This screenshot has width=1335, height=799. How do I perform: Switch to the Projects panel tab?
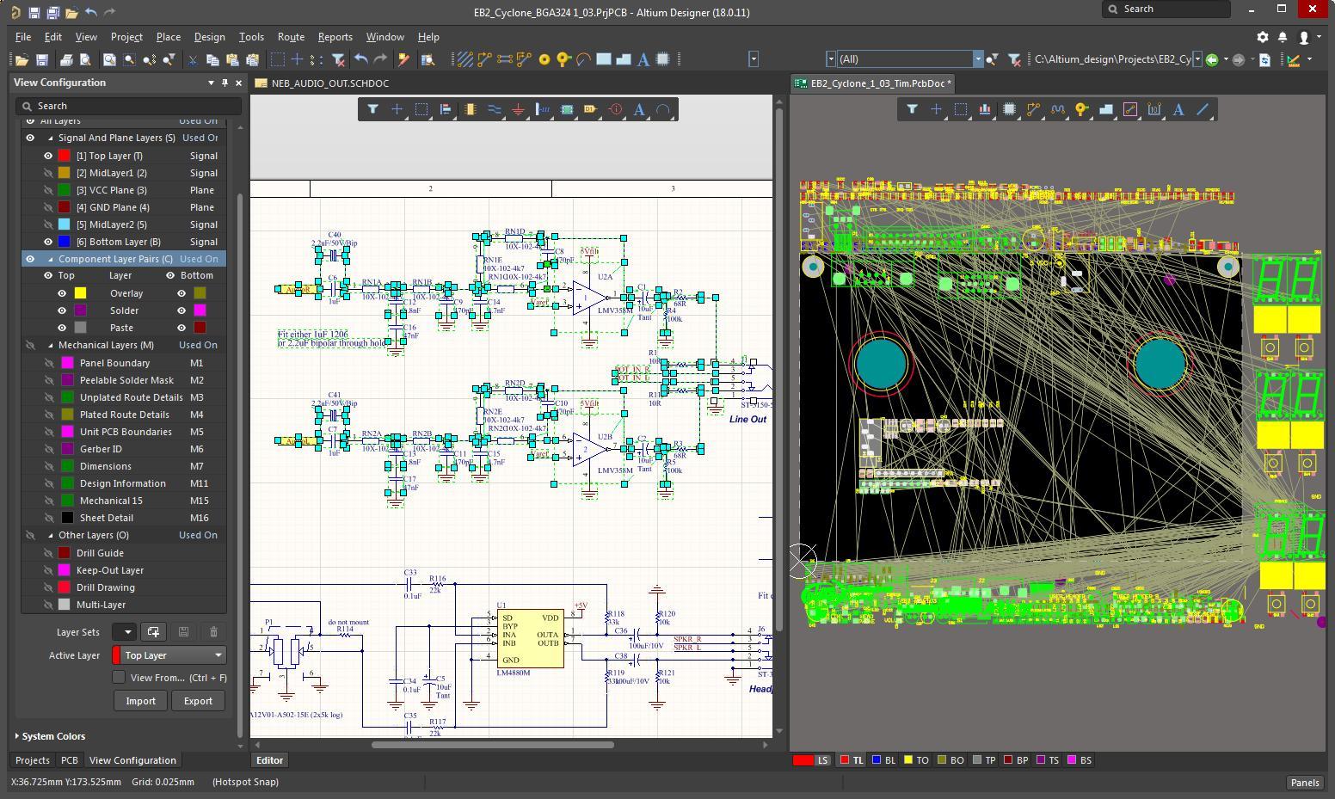click(x=33, y=760)
